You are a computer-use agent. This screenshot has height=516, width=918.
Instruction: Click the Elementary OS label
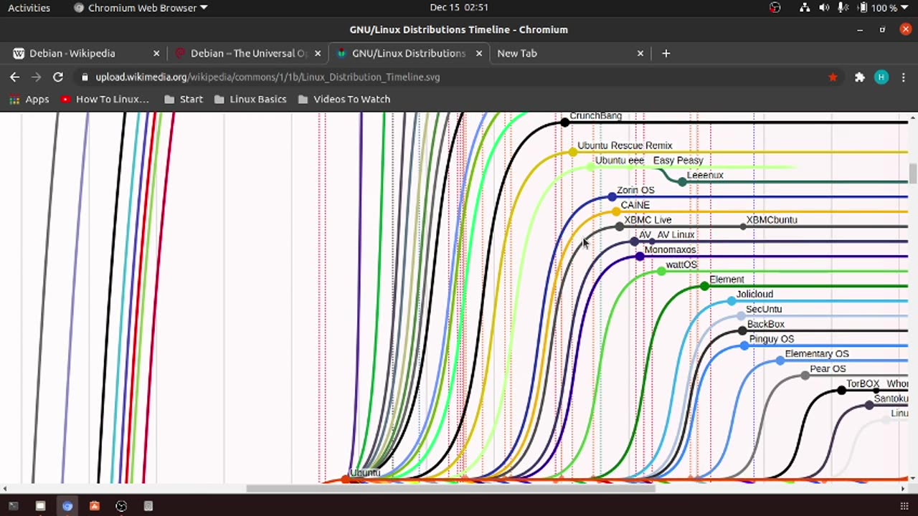point(817,353)
